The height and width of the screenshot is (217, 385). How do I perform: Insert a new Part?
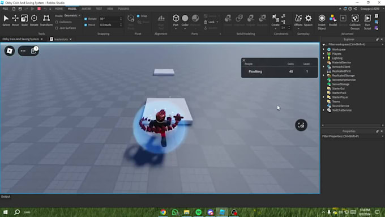[176, 20]
